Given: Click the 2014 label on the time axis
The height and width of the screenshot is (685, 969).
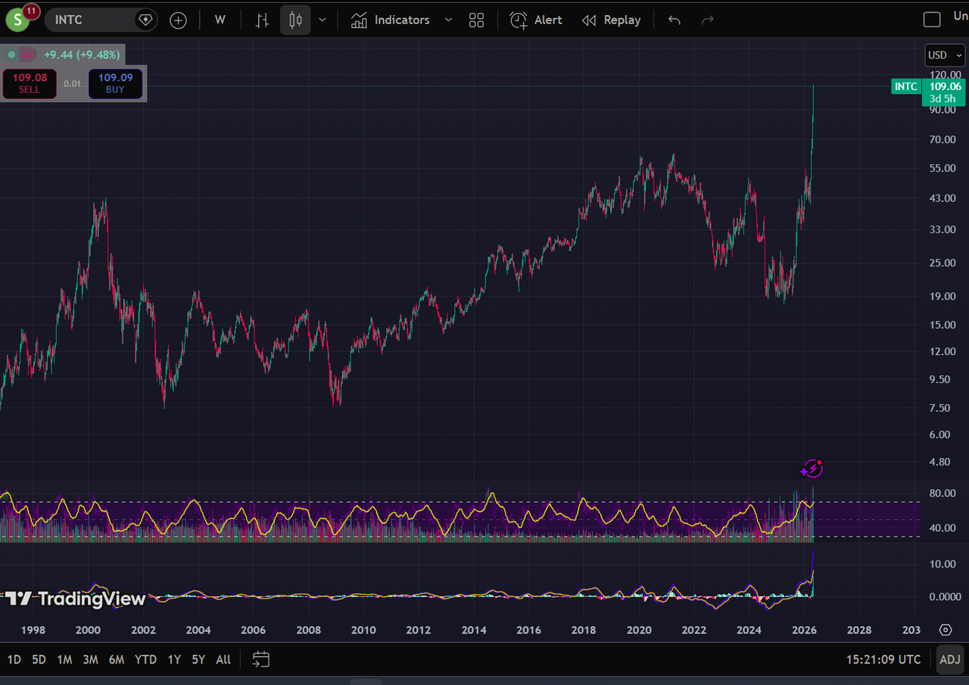Looking at the screenshot, I should 474,630.
